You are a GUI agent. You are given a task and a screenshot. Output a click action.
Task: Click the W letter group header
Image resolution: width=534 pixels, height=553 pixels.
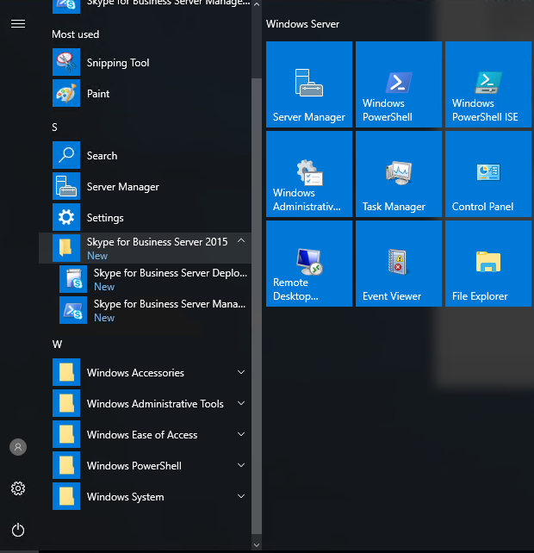point(57,345)
